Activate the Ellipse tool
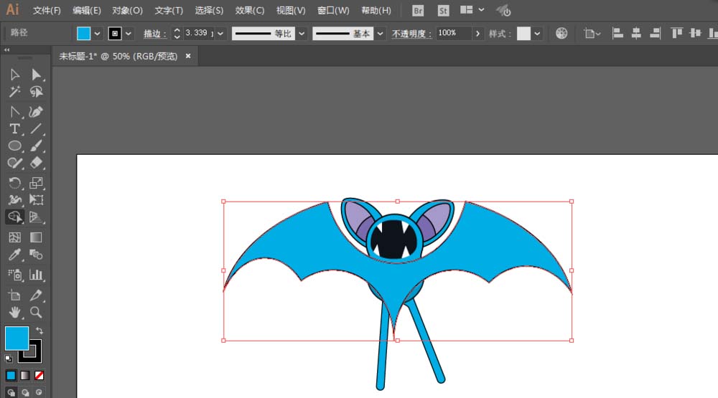Screen dimensions: 718x398 click(14, 146)
